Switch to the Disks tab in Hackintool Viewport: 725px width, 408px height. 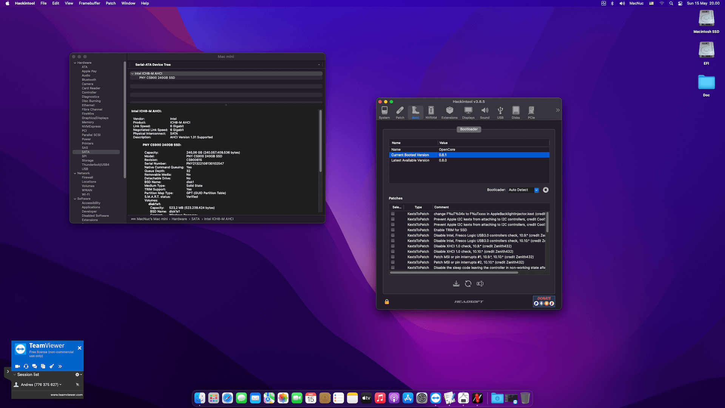pos(515,112)
